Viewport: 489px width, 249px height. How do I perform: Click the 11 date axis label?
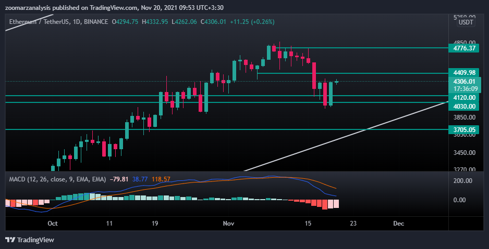point(109,223)
